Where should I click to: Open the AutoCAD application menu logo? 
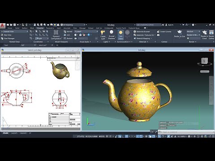click(x=3, y=25)
